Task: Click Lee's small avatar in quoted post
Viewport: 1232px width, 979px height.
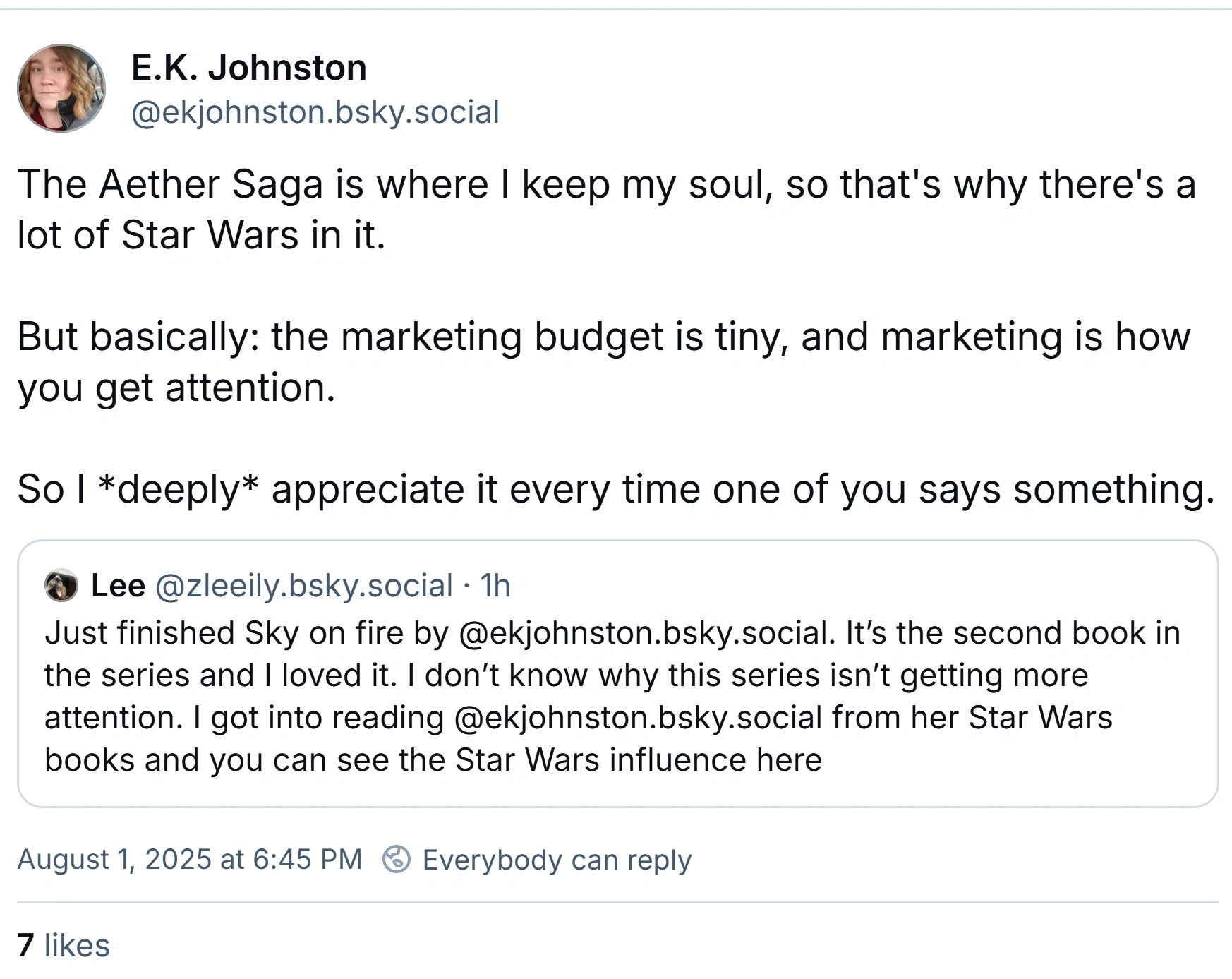Action: [x=61, y=585]
